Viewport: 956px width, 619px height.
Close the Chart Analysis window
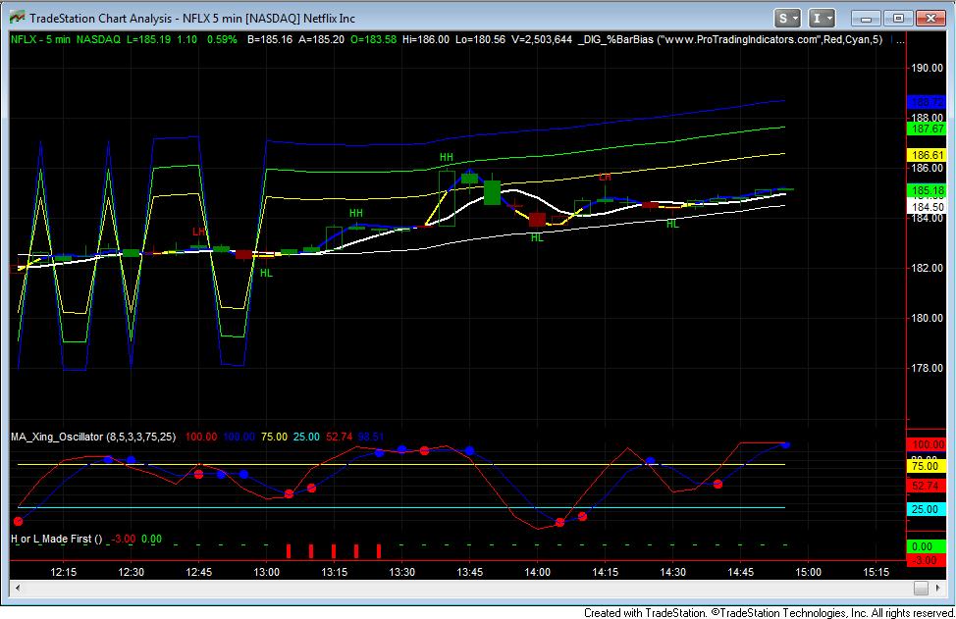(x=931, y=19)
